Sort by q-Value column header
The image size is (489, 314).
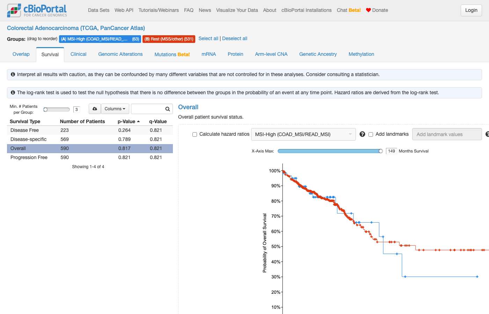coord(158,121)
